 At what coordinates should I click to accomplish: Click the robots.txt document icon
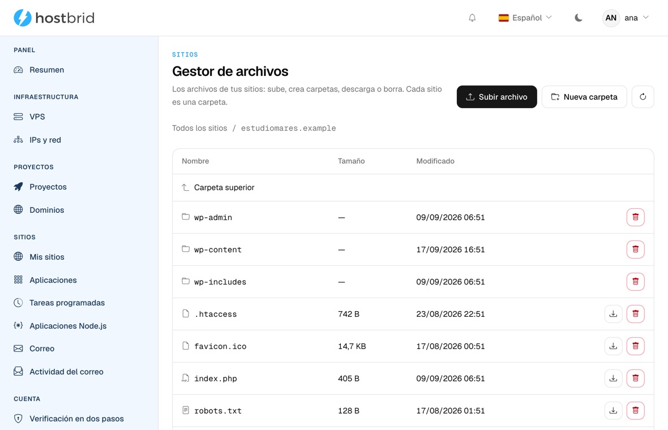point(185,410)
